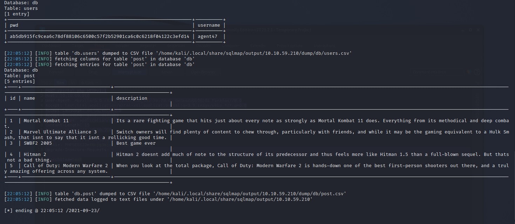Click the pwd column header
The image size is (515, 224).
pos(14,25)
